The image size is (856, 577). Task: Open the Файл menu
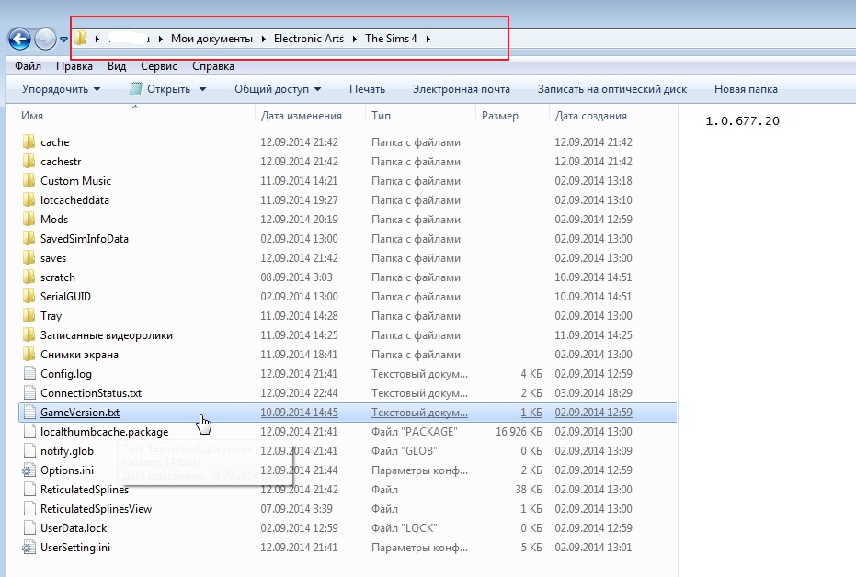pyautogui.click(x=28, y=66)
